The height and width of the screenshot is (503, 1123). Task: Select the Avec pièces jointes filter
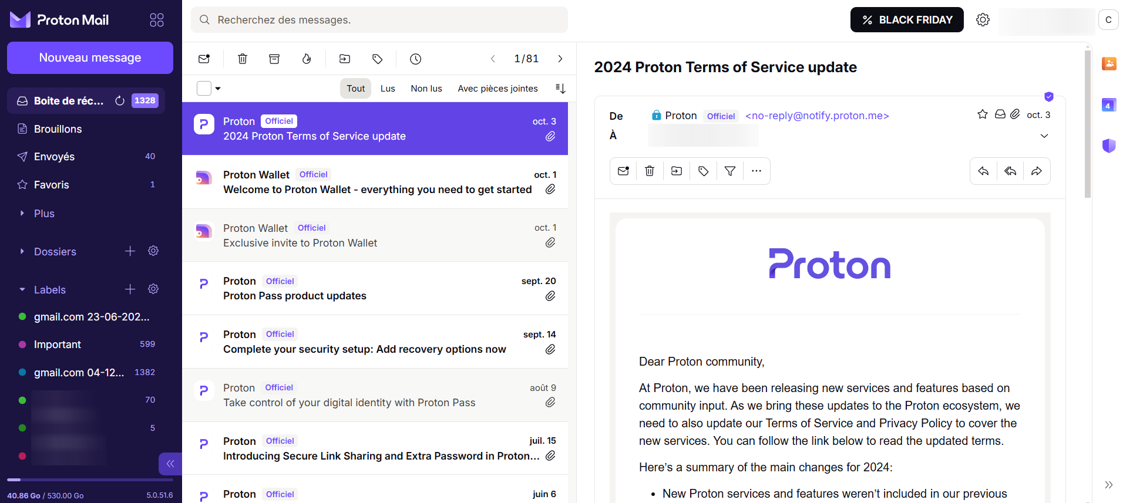pyautogui.click(x=497, y=89)
